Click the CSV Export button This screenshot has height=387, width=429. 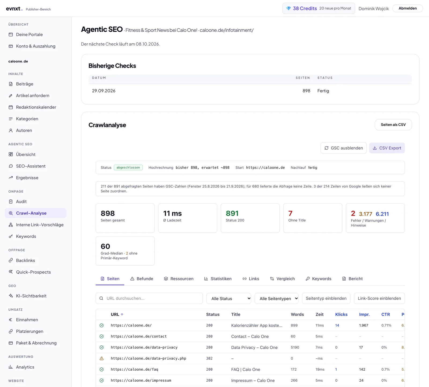[387, 148]
